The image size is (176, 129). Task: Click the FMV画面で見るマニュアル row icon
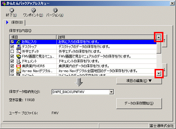tap(19, 57)
